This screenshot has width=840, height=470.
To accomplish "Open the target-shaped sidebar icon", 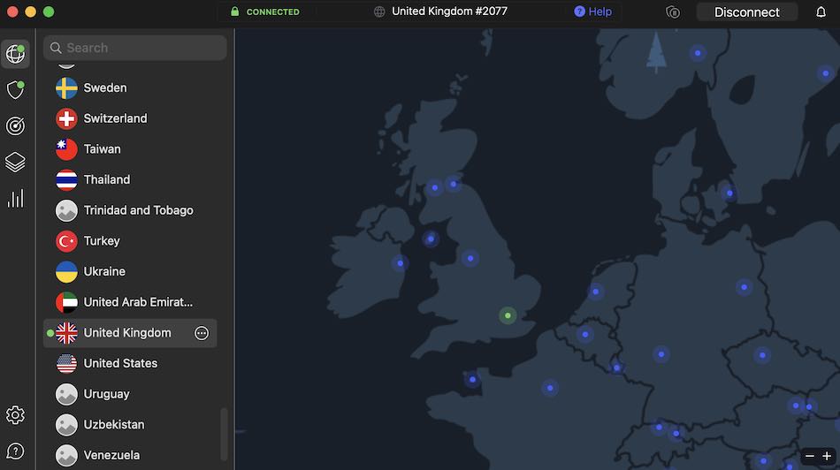I will 15,125.
